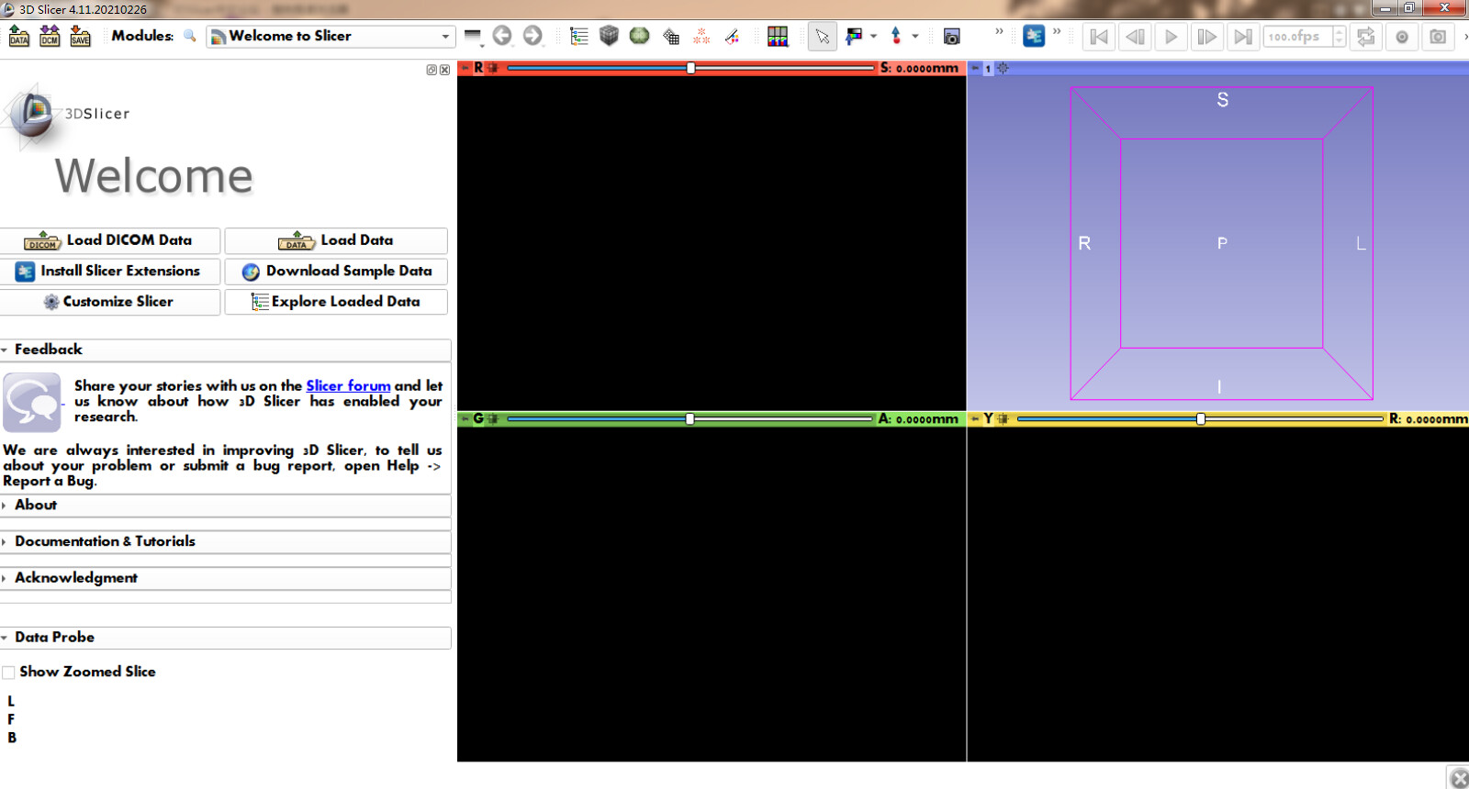The image size is (1469, 789).
Task: Center the 3D view with crosshair icon
Action: (x=1003, y=68)
